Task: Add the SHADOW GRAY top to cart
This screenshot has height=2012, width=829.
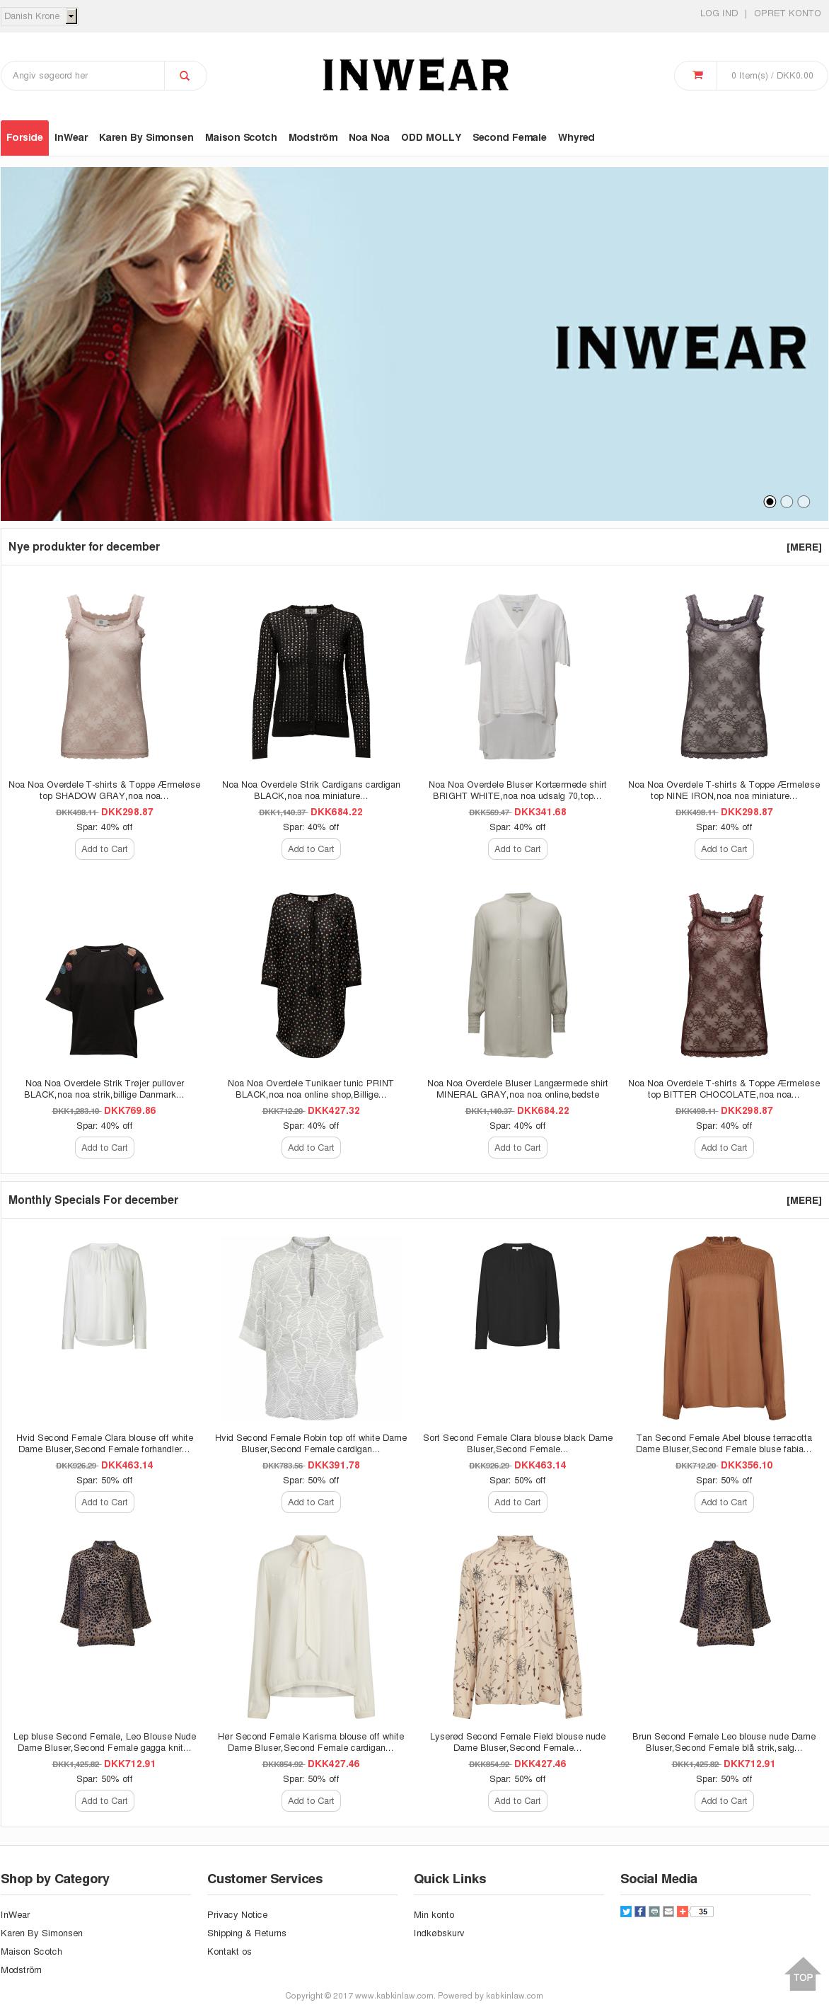Action: point(105,849)
